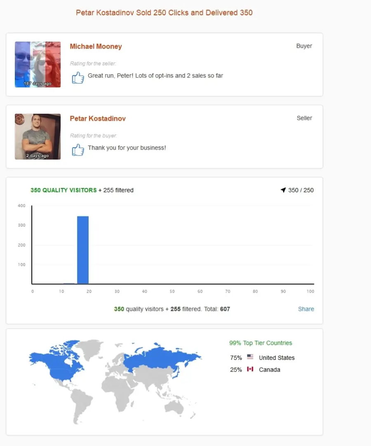This screenshot has width=371, height=446.
Task: Click the United States flag icon
Action: (x=250, y=357)
